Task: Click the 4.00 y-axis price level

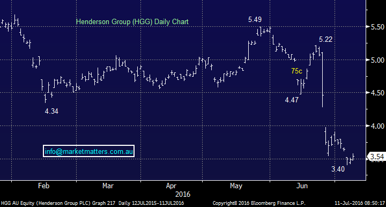Action: tap(377, 126)
